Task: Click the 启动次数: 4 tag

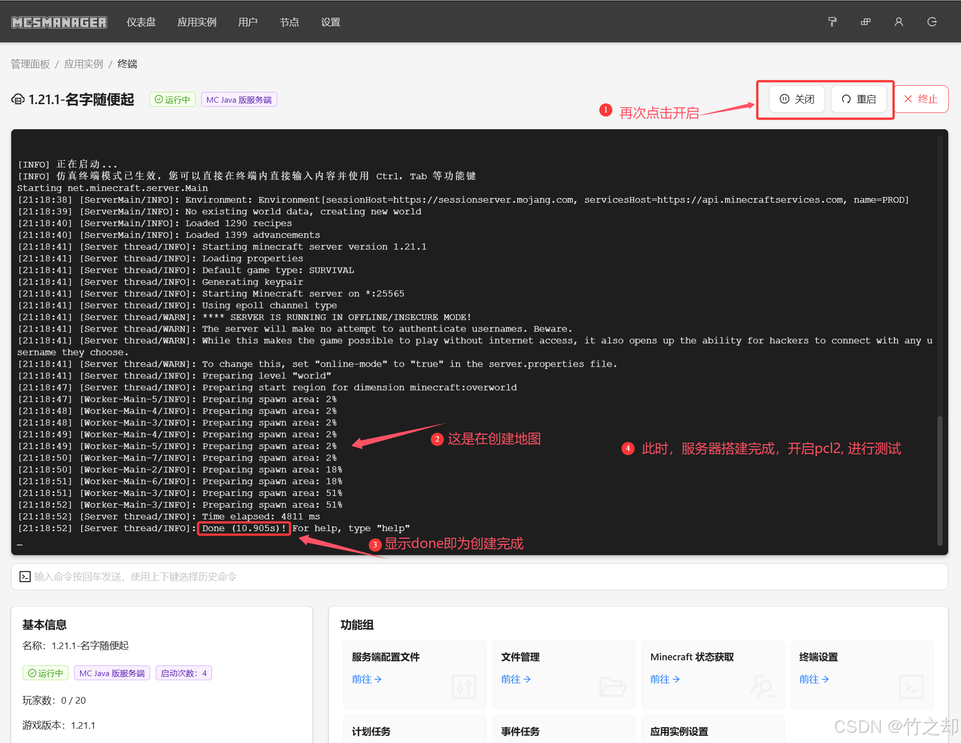Action: [184, 673]
